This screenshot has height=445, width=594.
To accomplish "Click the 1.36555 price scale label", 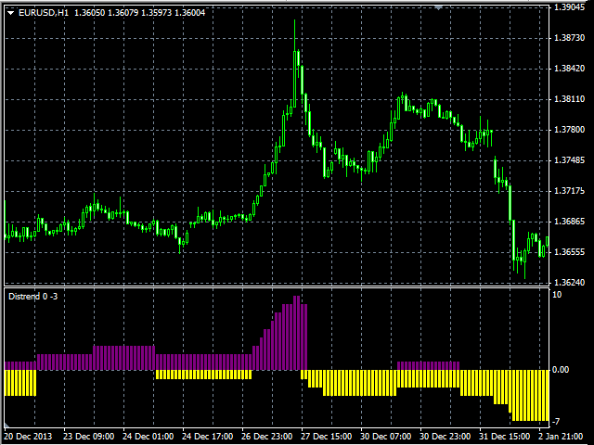I will 569,252.
